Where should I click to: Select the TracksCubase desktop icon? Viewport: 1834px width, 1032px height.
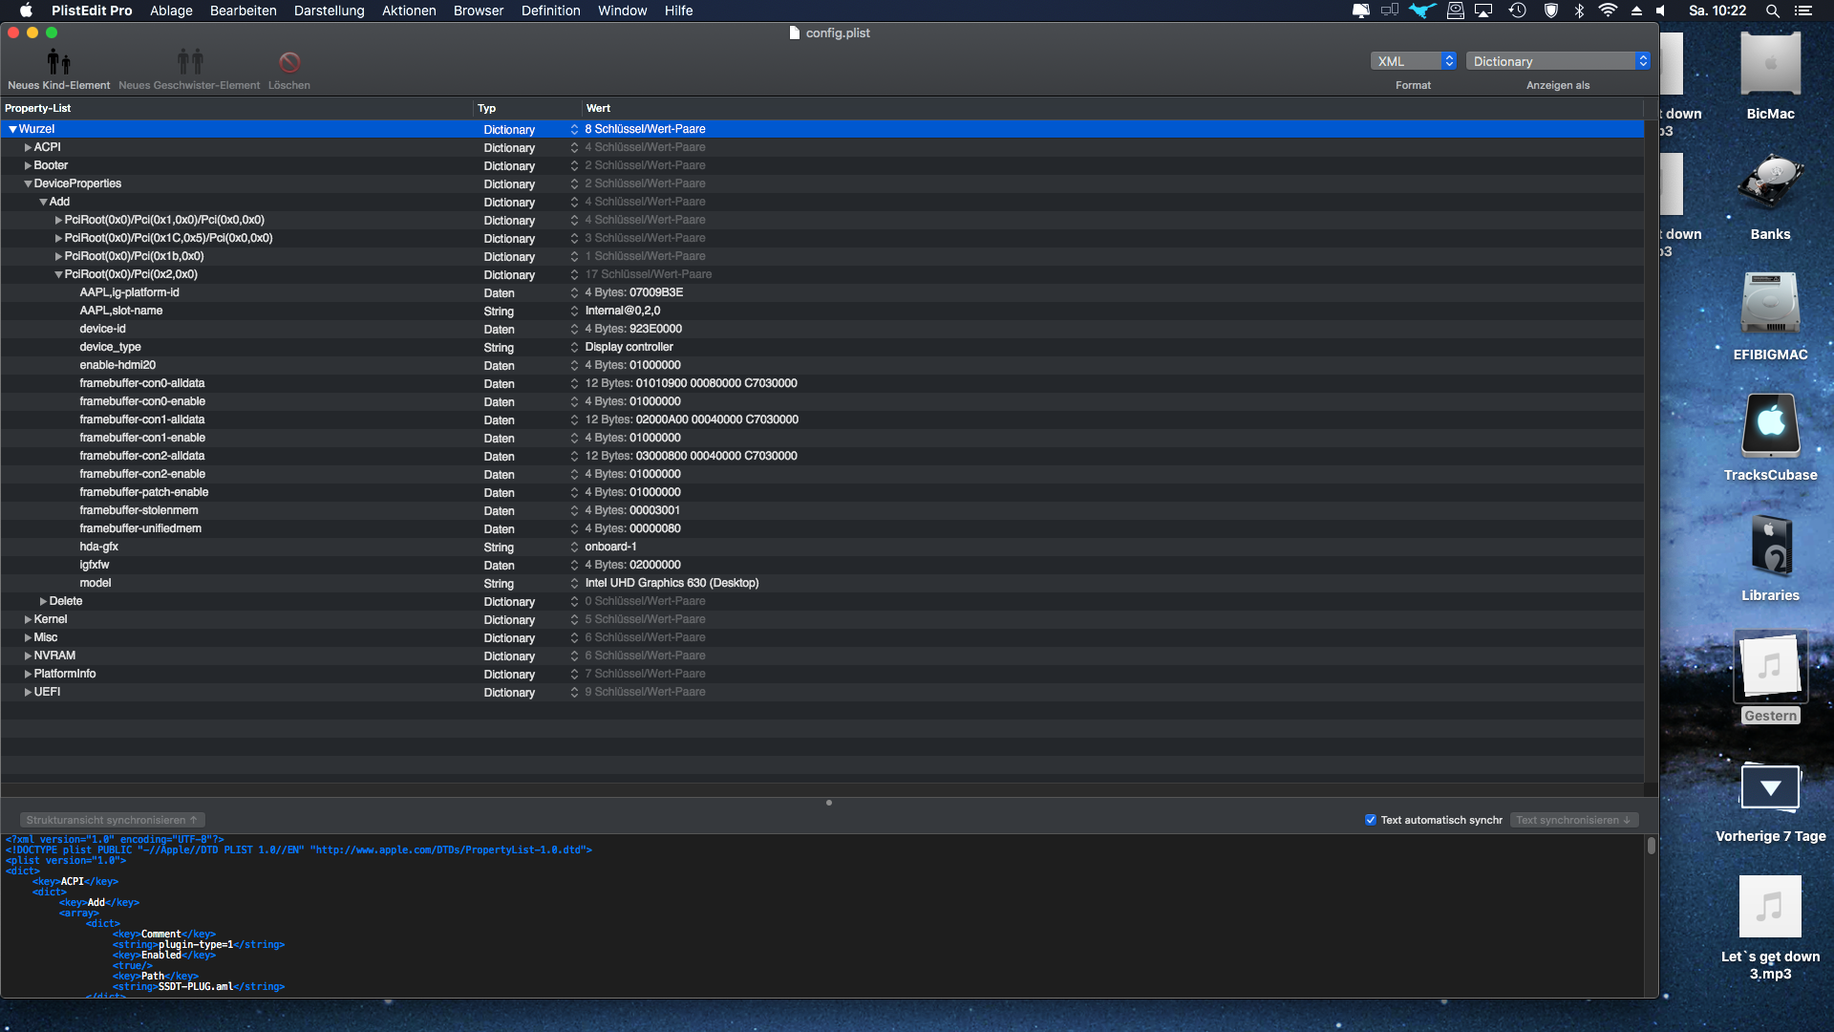click(1770, 424)
